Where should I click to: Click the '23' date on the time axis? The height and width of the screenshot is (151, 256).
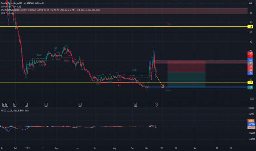(x=176, y=148)
